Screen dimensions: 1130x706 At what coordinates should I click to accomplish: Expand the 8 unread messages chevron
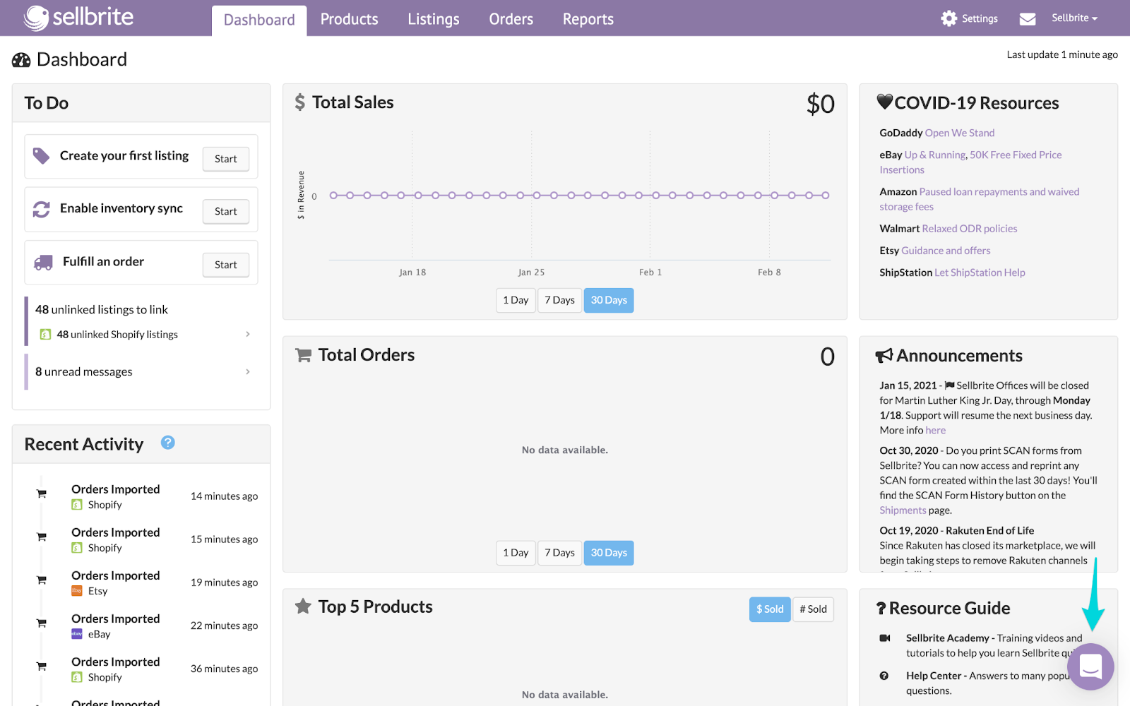coord(247,372)
